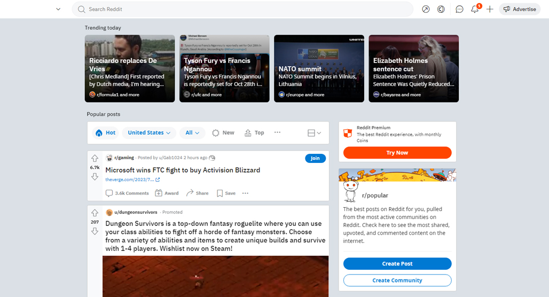The image size is (549, 297).
Task: Open the r/gaming subreddit link
Action: [x=124, y=158]
